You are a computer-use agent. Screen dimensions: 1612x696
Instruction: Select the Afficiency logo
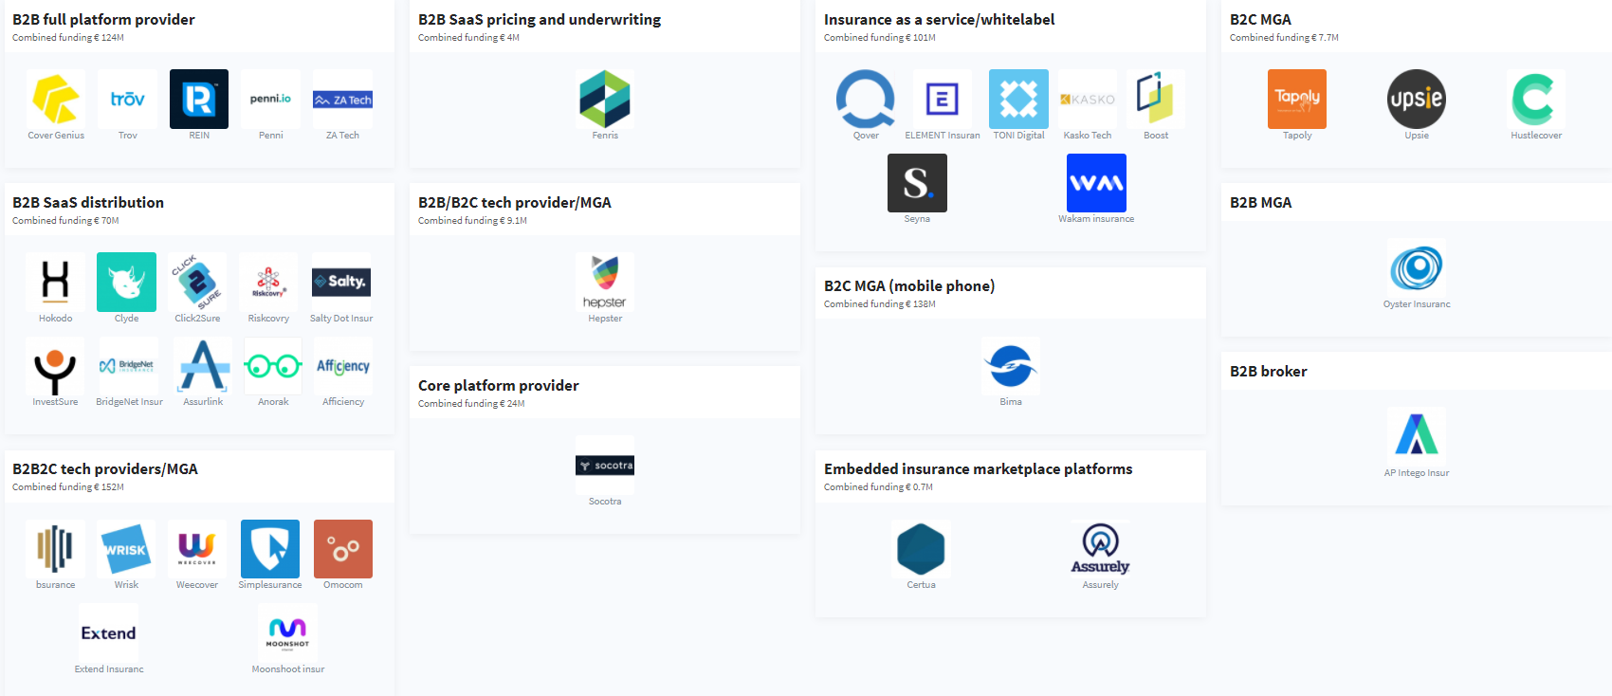point(343,366)
